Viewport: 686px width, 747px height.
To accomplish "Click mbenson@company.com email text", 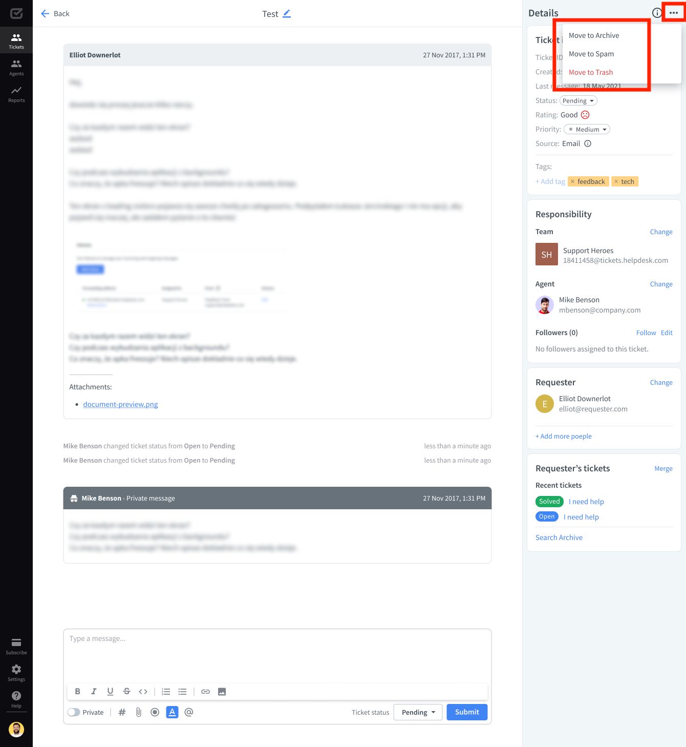I will [599, 310].
